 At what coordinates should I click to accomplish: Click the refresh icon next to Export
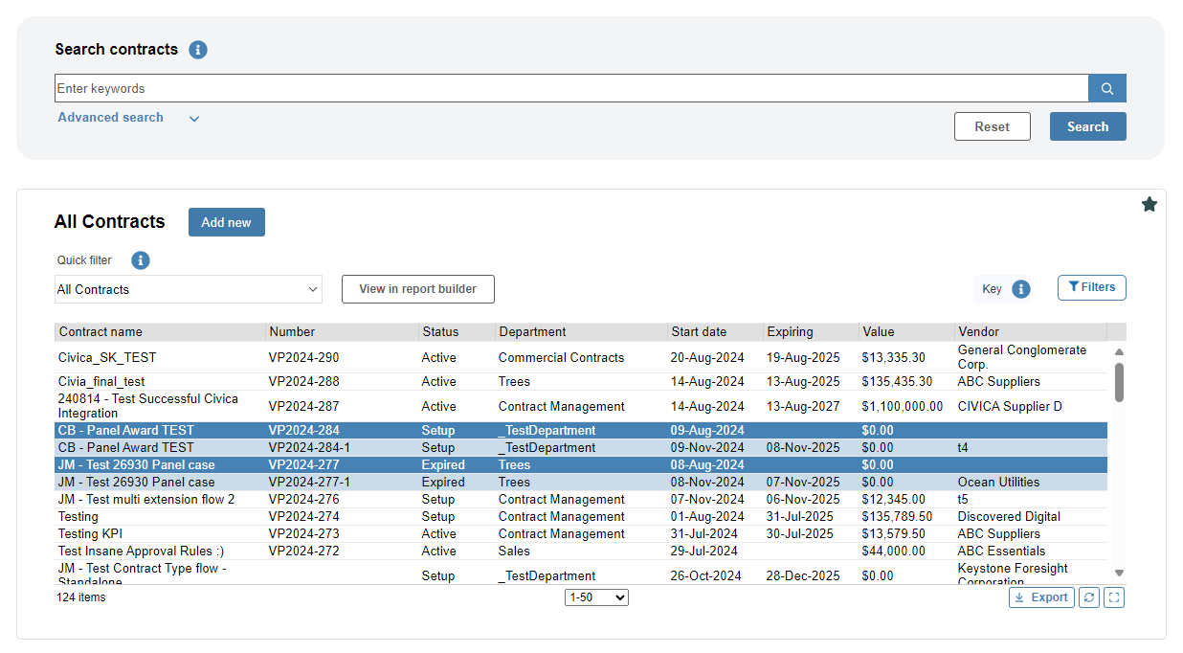point(1089,597)
